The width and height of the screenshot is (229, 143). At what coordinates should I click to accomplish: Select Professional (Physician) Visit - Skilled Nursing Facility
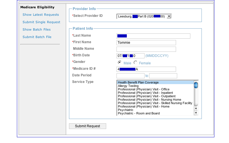pos(155,103)
